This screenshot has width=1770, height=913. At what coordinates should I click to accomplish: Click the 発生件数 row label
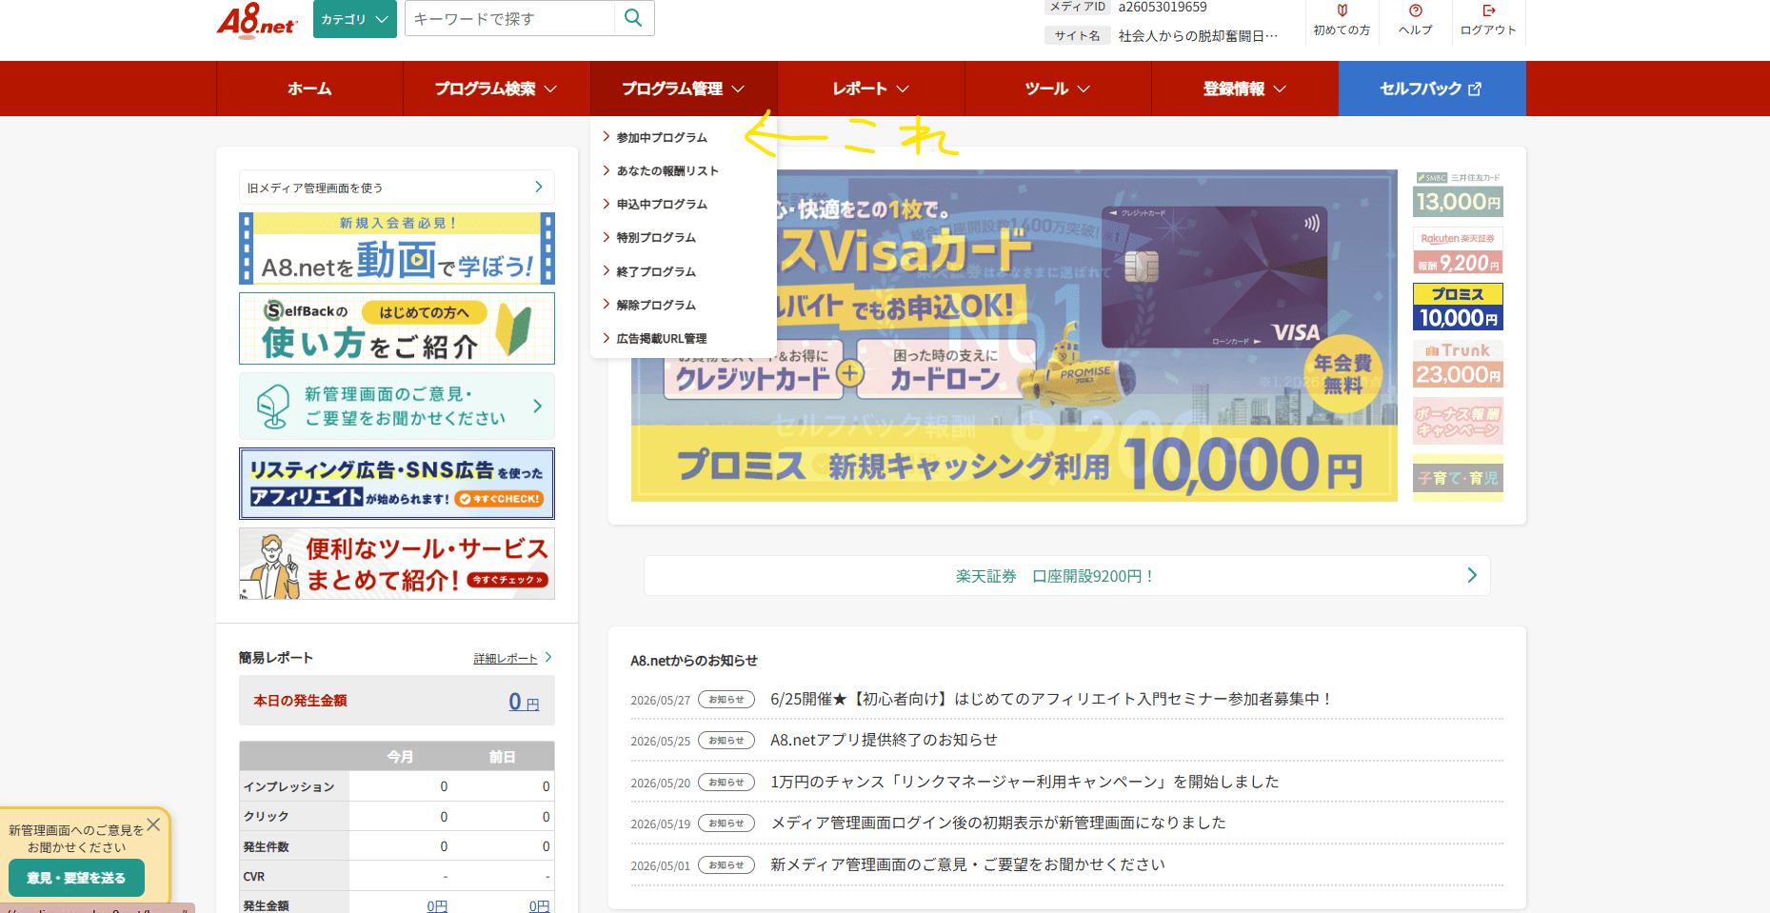click(266, 846)
